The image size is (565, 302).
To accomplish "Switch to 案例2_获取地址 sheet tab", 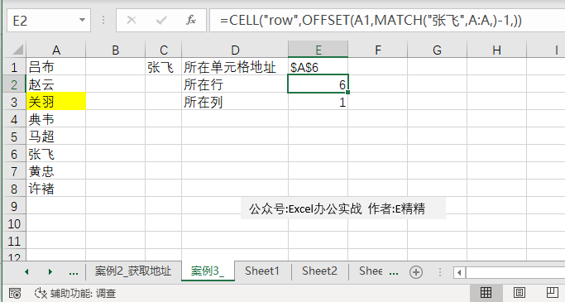I will (133, 271).
